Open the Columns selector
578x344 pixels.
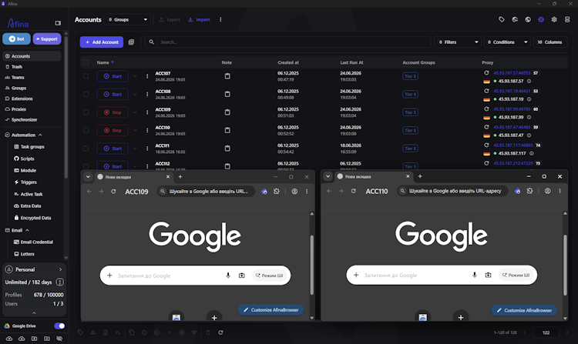click(x=550, y=42)
